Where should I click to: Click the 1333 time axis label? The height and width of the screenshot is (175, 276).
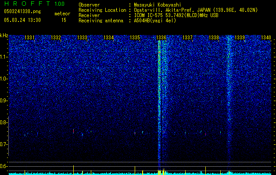click(82, 37)
